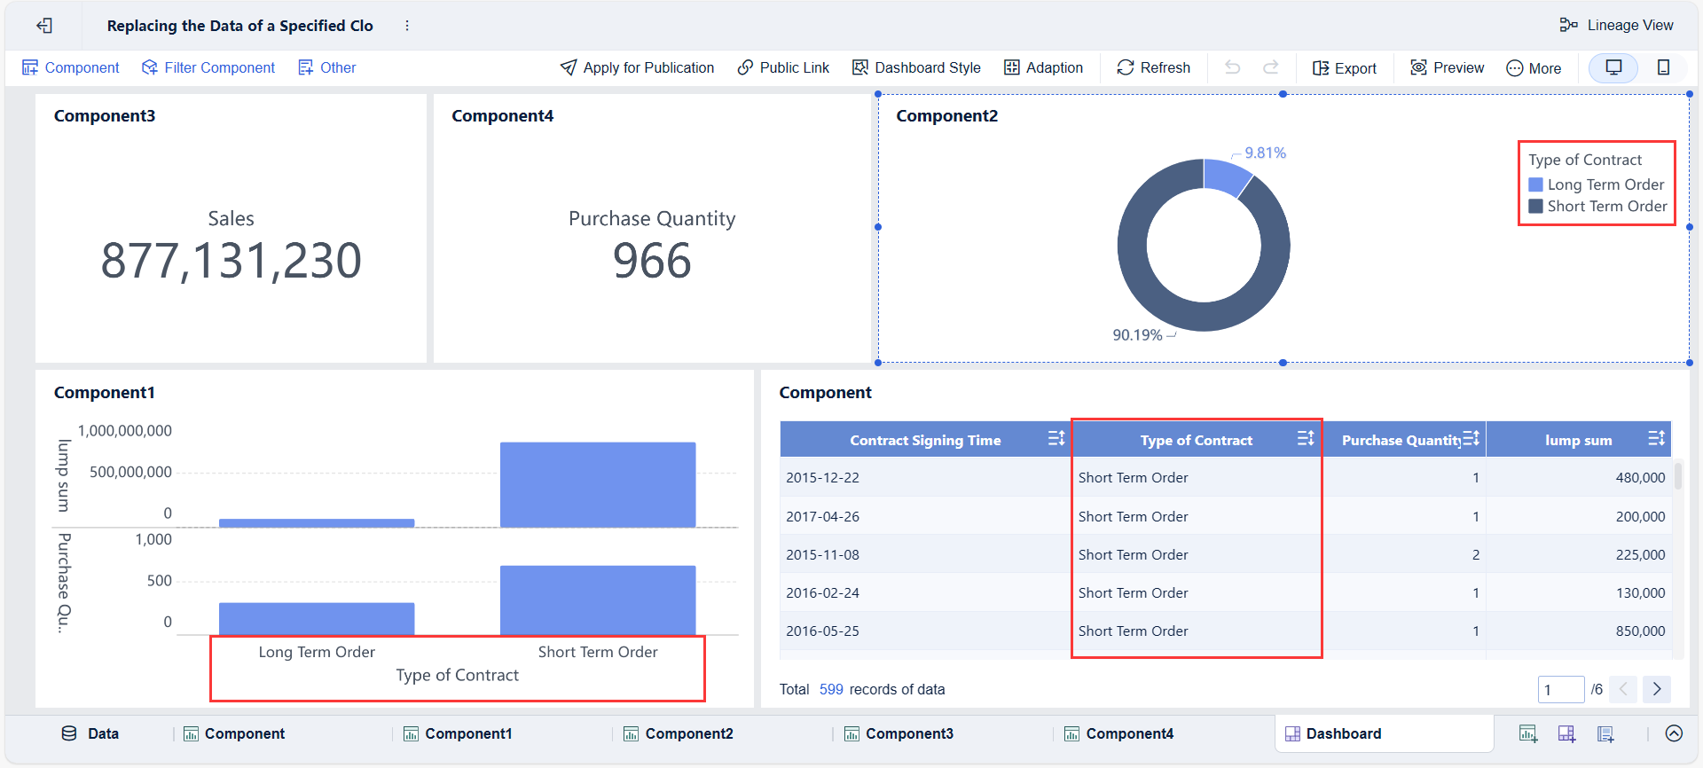Open the Other menu
The image size is (1703, 768).
(327, 67)
